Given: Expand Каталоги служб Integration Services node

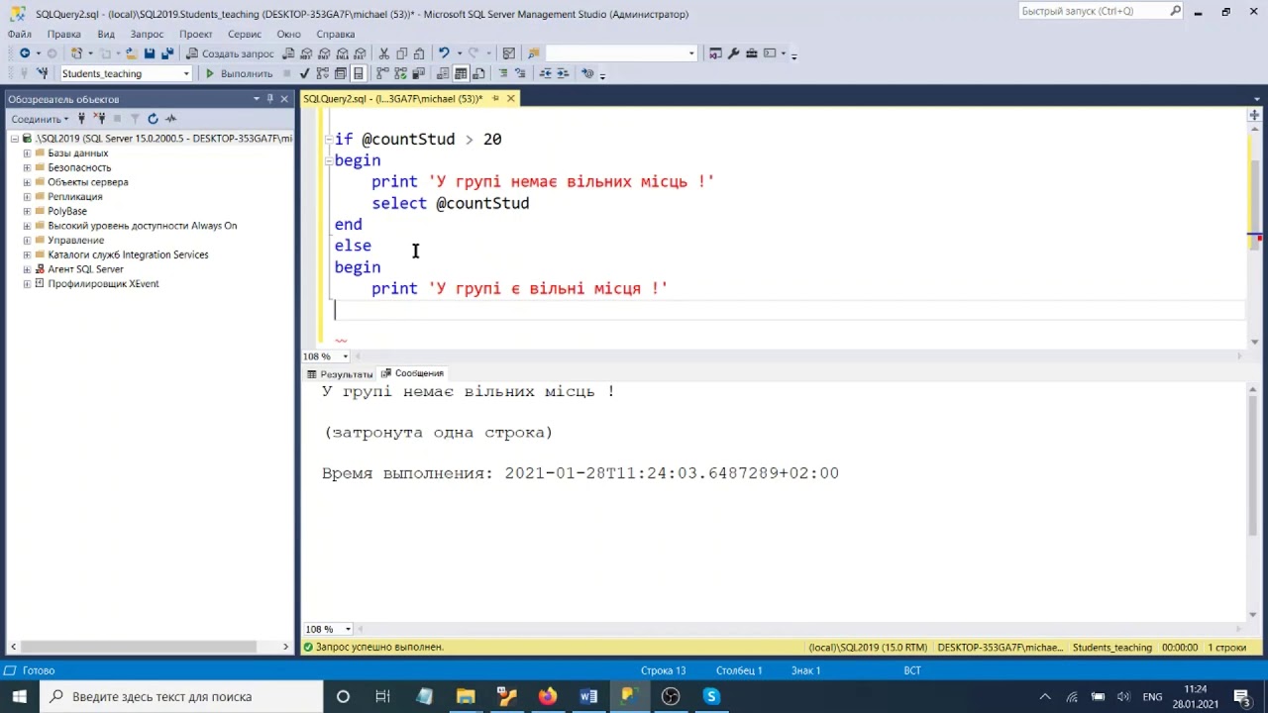Looking at the screenshot, I should click(27, 255).
